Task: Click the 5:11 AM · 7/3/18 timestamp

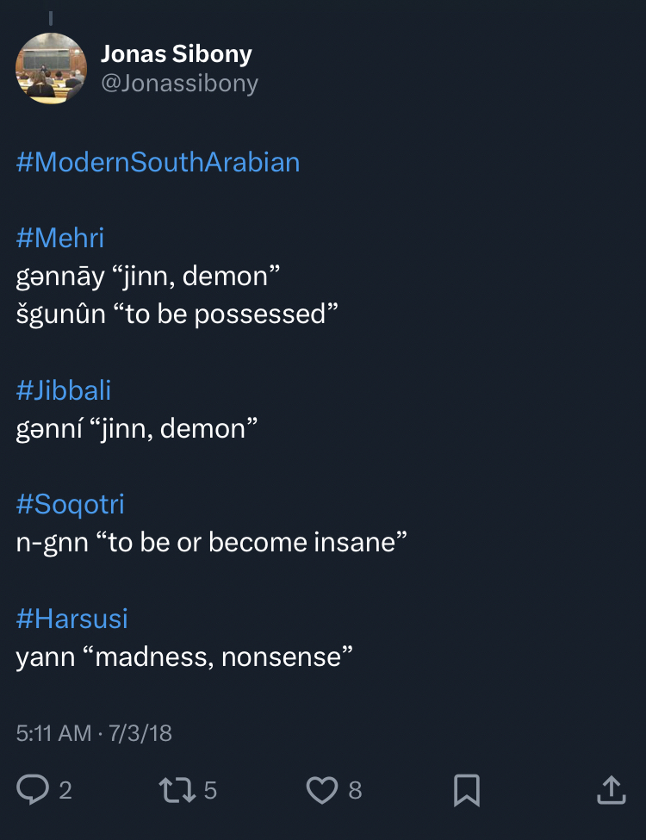Action: point(94,733)
